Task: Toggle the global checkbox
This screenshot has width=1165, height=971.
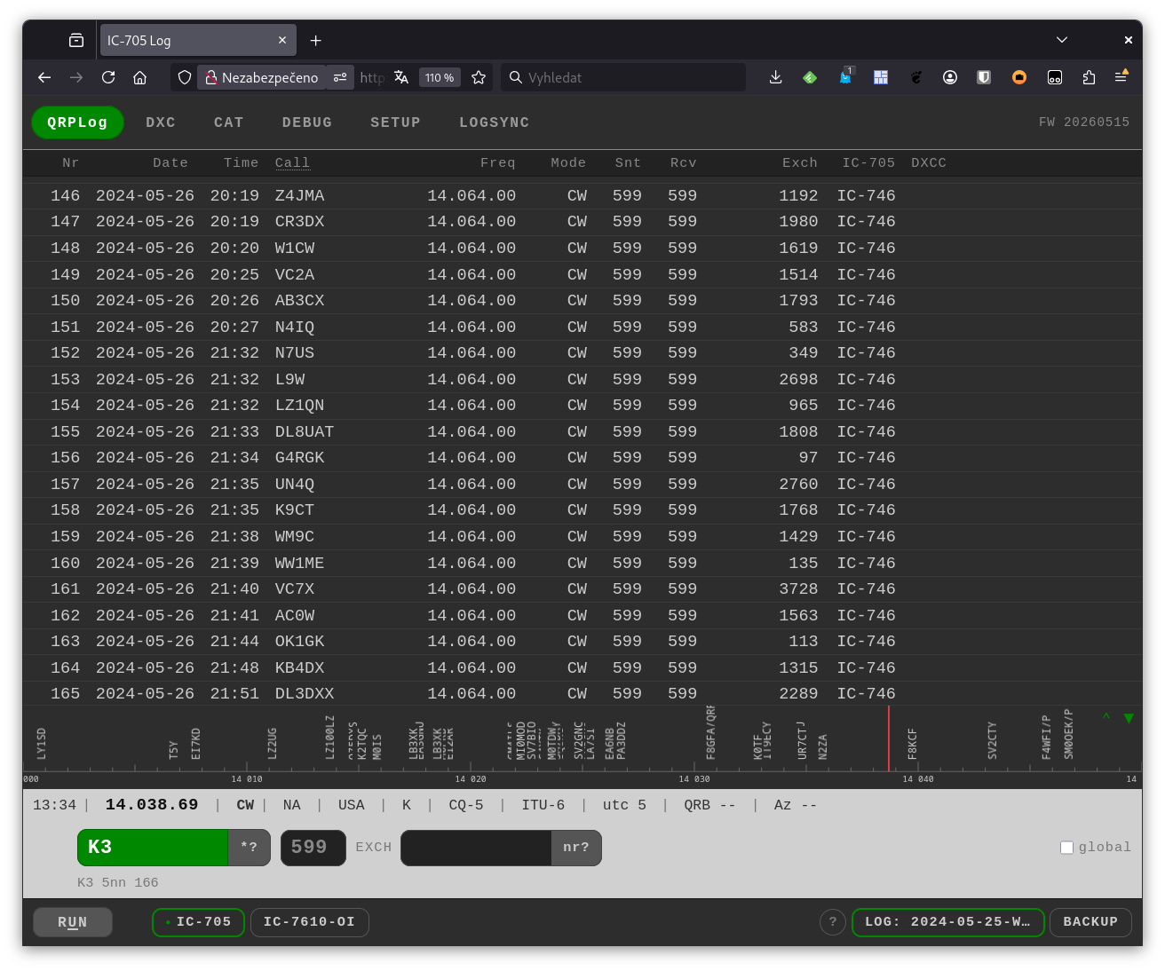Action: (x=1067, y=848)
